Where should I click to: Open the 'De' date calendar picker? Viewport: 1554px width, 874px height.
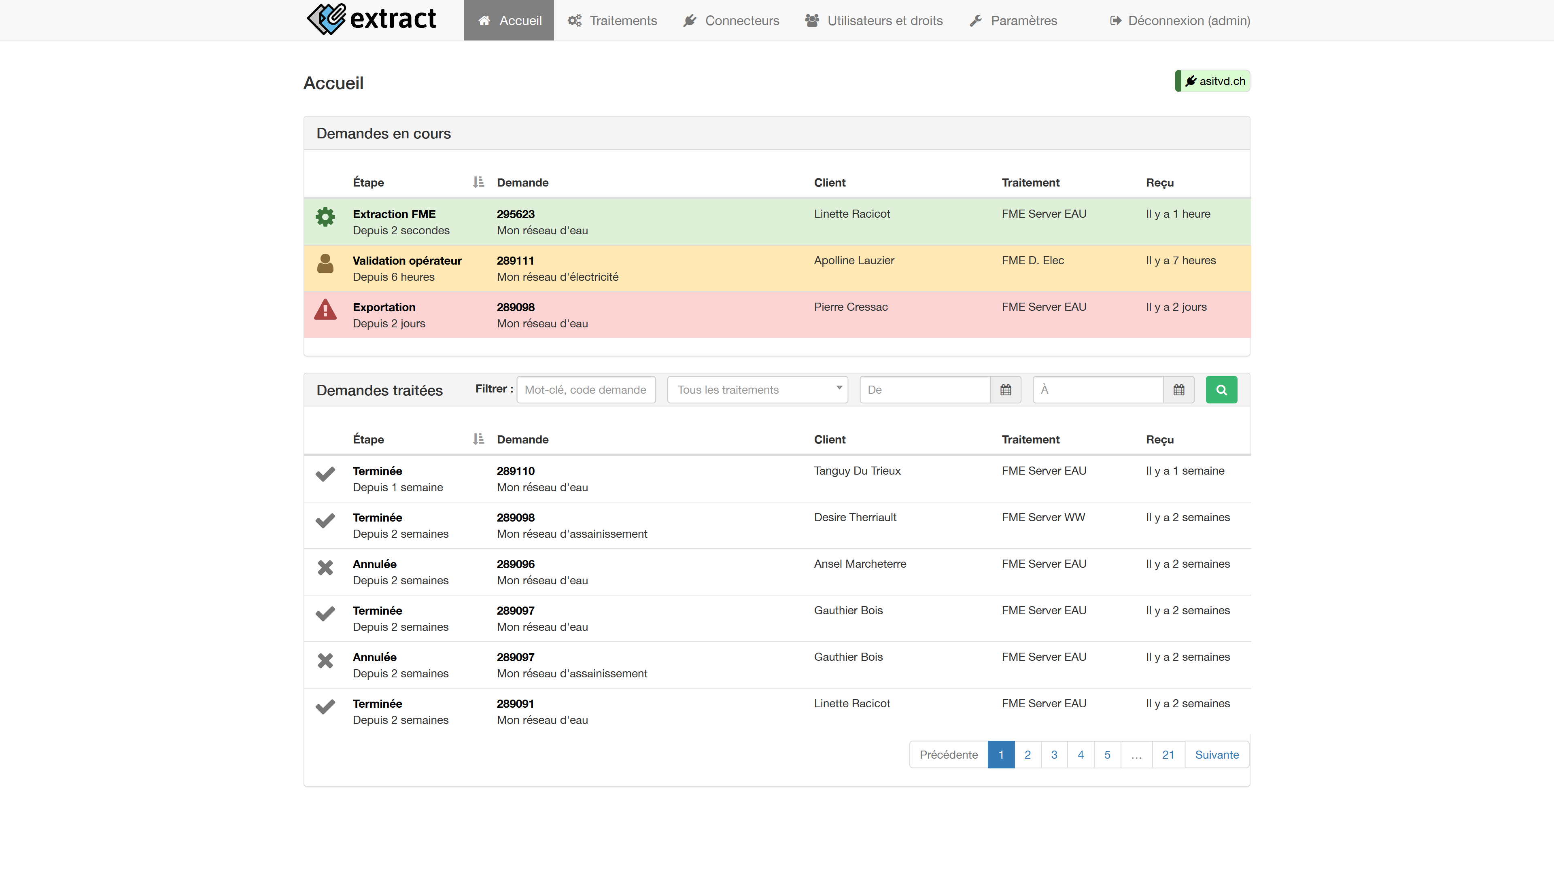(1005, 390)
